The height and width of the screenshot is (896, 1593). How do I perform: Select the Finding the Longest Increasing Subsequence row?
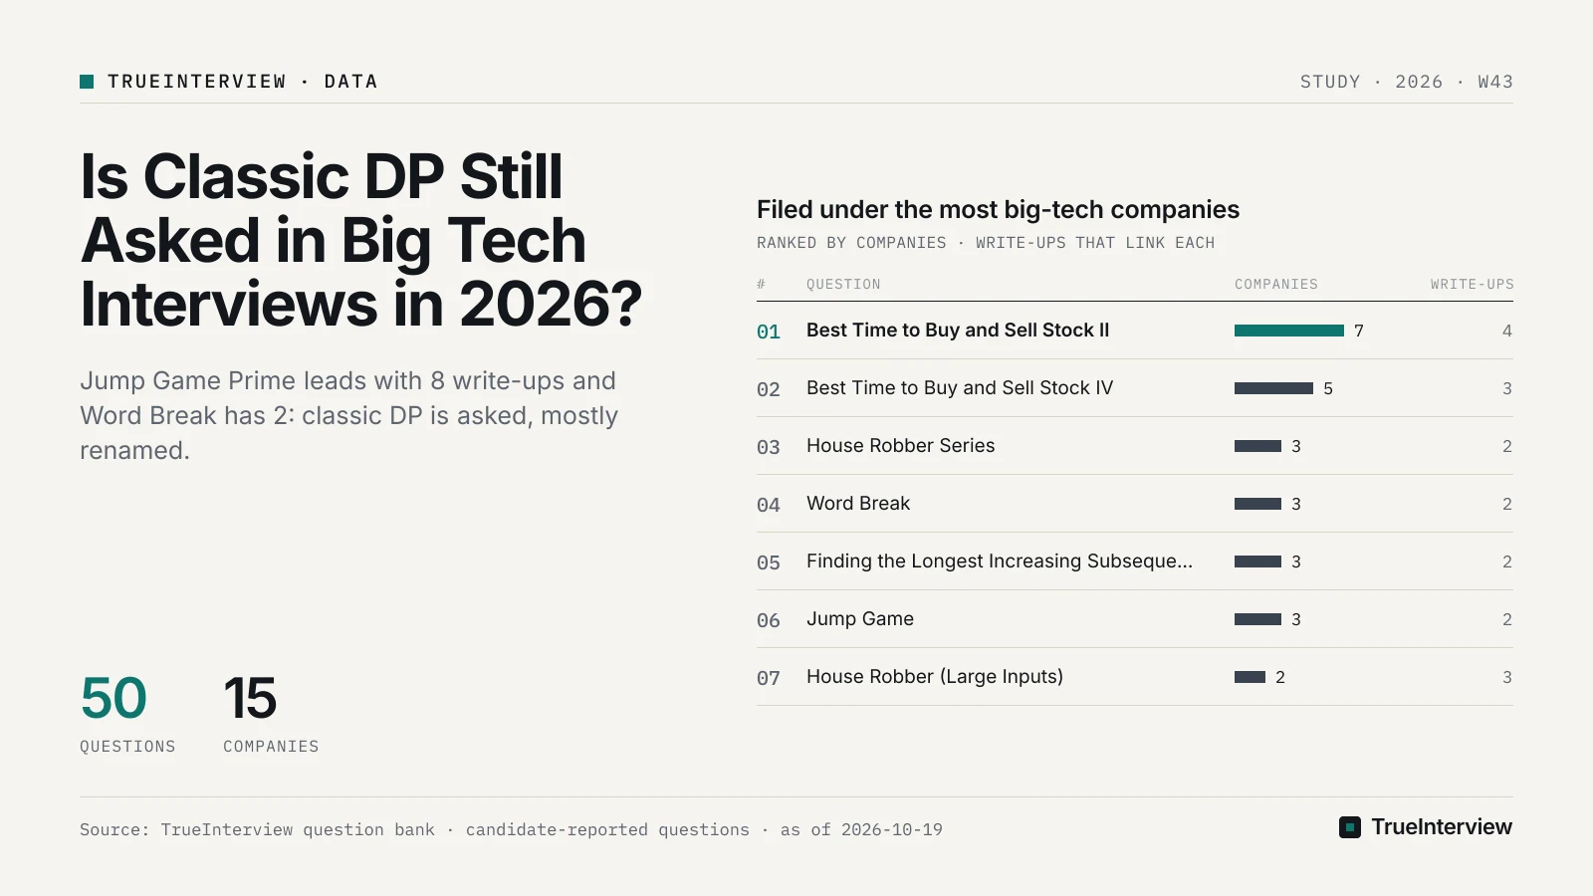pos(1135,561)
